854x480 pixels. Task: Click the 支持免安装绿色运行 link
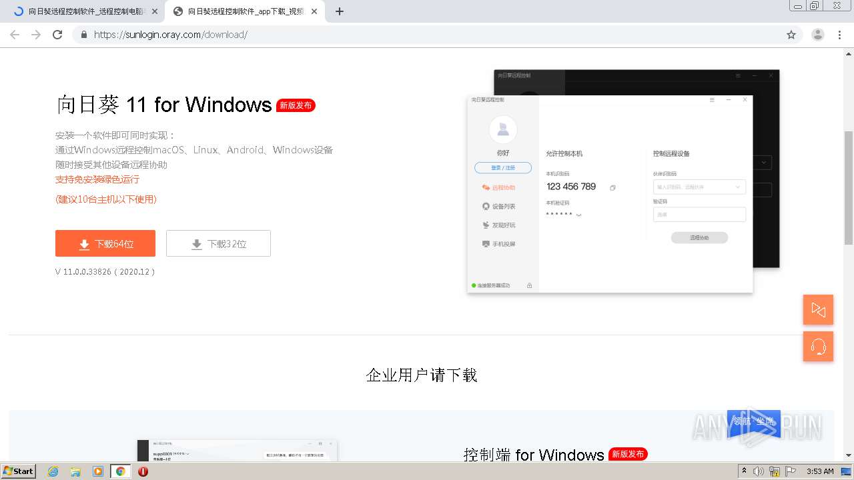[97, 179]
